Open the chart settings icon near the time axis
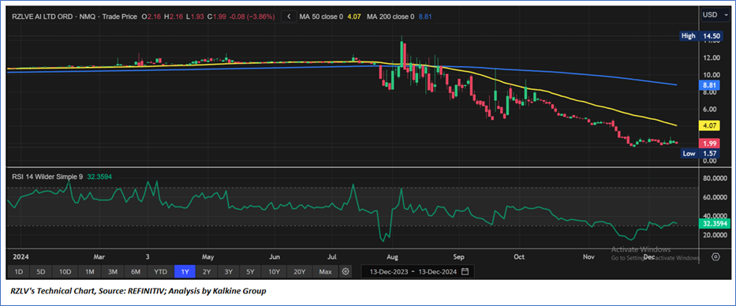 [715, 257]
